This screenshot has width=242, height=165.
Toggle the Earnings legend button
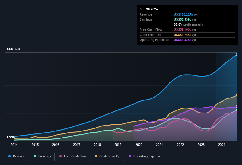pos(42,156)
